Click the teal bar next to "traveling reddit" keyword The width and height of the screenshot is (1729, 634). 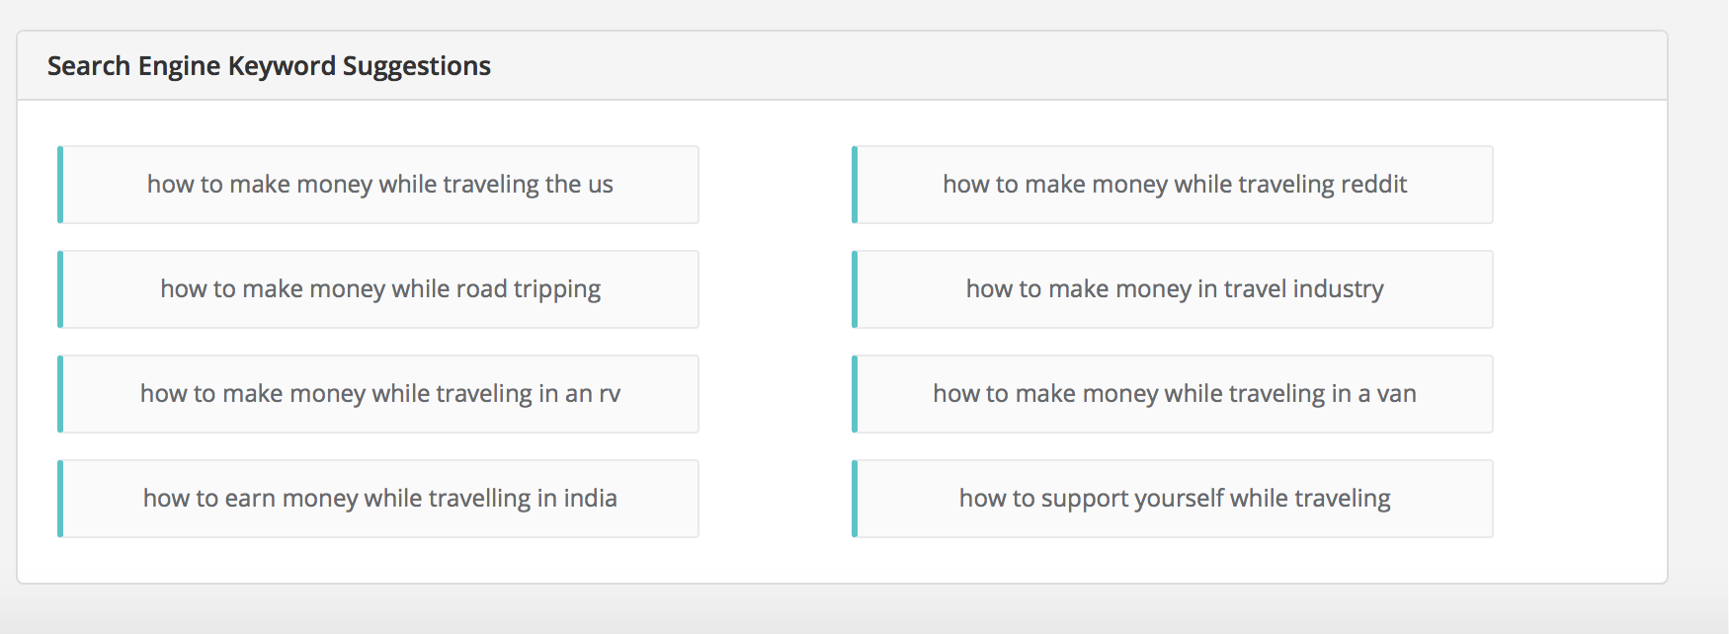click(855, 184)
